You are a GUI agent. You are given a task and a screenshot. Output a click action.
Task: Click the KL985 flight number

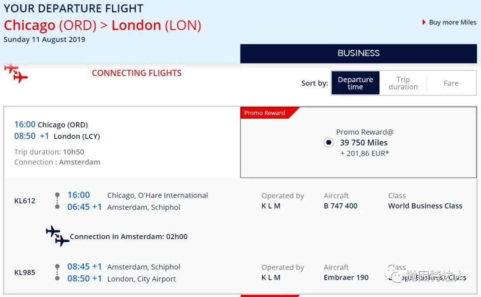25,272
